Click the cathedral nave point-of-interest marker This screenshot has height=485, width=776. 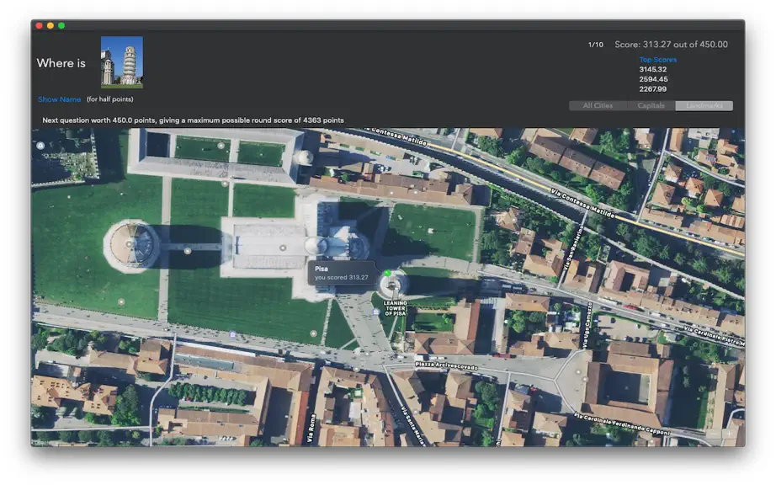[x=283, y=248]
